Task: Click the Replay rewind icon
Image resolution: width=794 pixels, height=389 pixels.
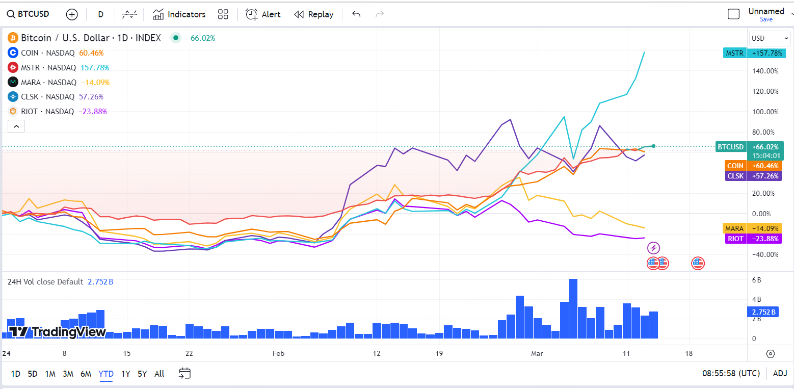Action: click(x=299, y=14)
